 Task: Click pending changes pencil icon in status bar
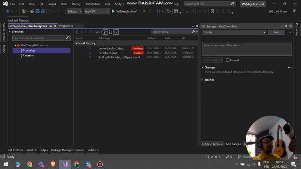click(x=229, y=157)
